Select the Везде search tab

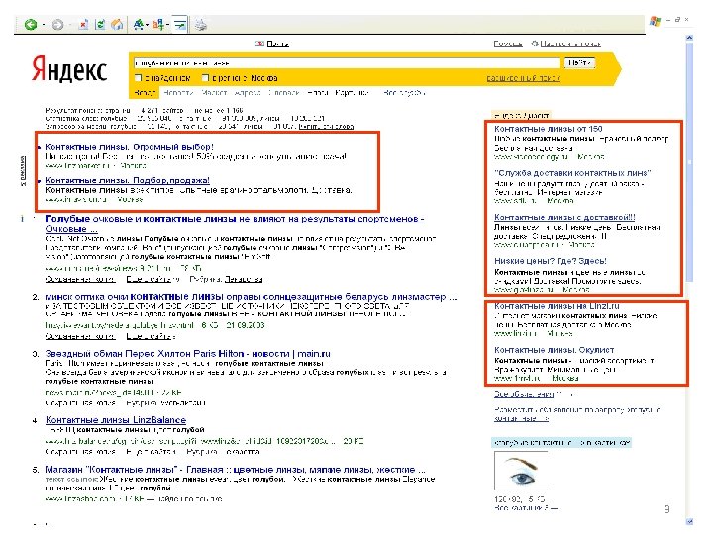(145, 93)
